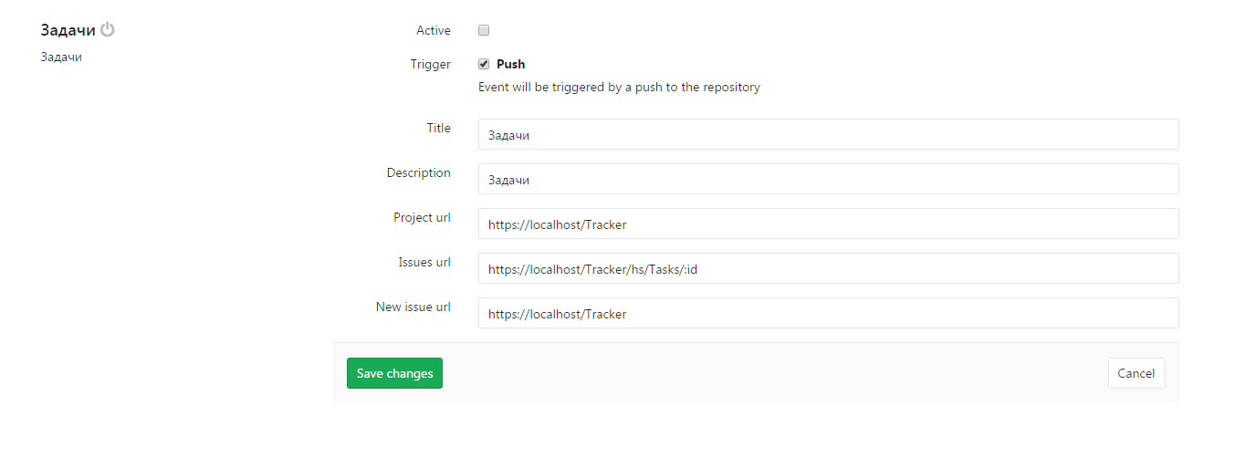The height and width of the screenshot is (458, 1235).
Task: Click the Trigger field label
Action: point(431,64)
